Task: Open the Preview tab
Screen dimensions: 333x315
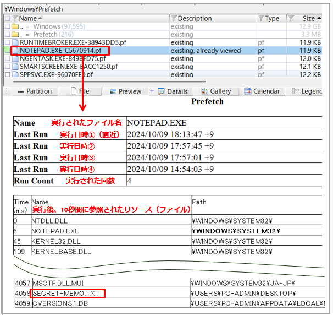Action: coord(125,91)
